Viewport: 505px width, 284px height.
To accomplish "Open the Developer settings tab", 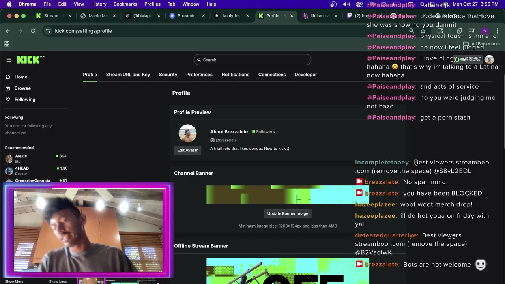I will point(306,75).
